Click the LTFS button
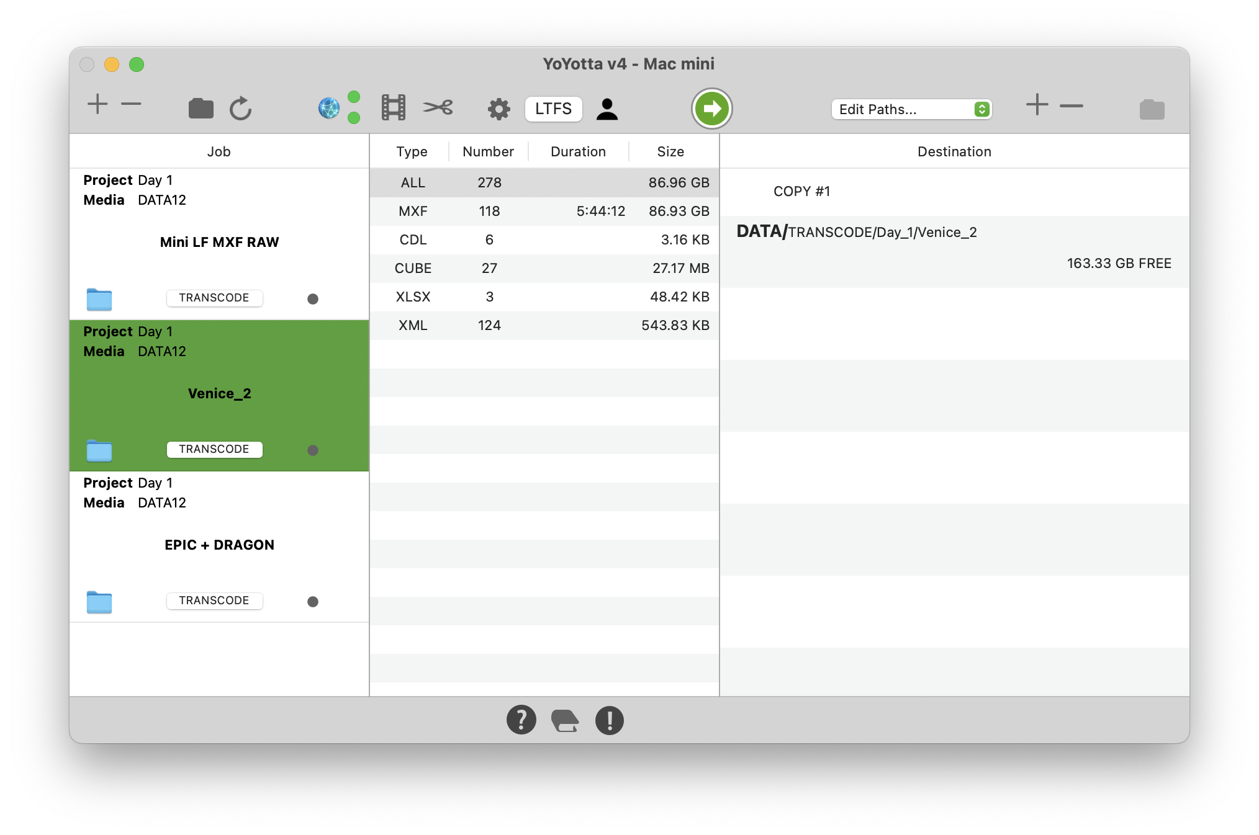Image resolution: width=1259 pixels, height=835 pixels. coord(553,109)
